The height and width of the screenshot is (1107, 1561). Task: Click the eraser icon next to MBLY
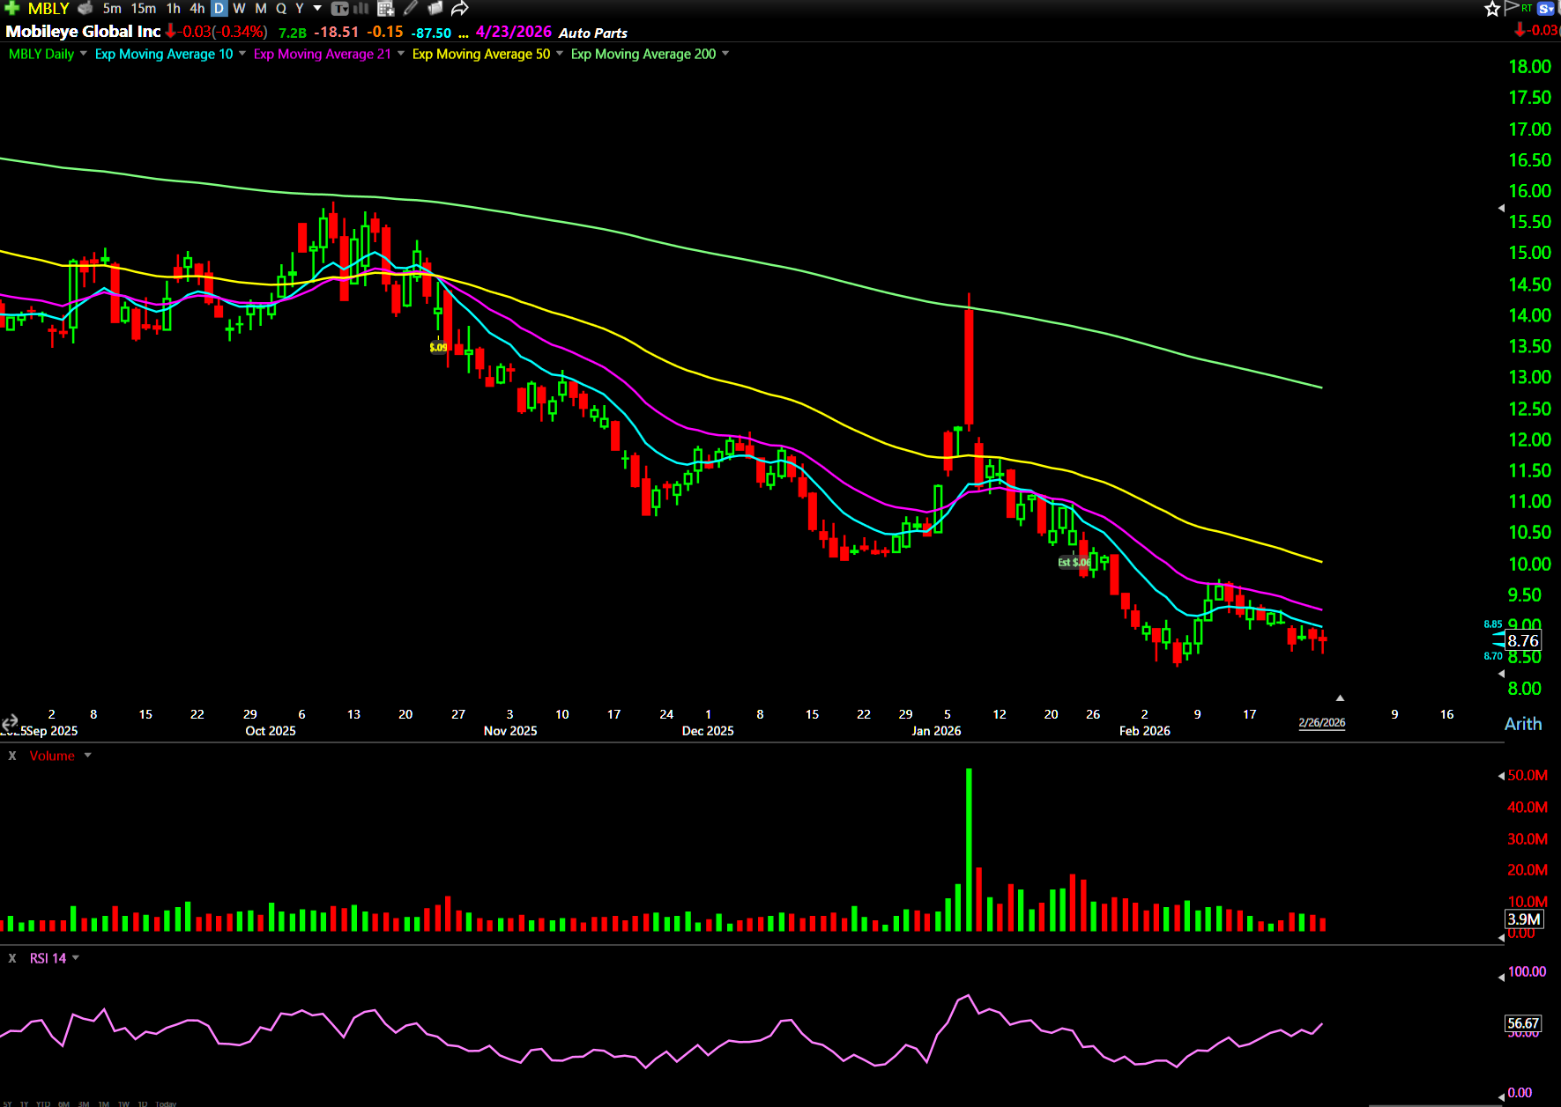[x=85, y=9]
